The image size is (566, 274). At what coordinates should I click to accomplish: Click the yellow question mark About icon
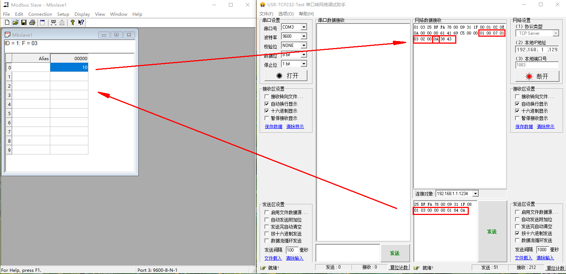(73, 23)
